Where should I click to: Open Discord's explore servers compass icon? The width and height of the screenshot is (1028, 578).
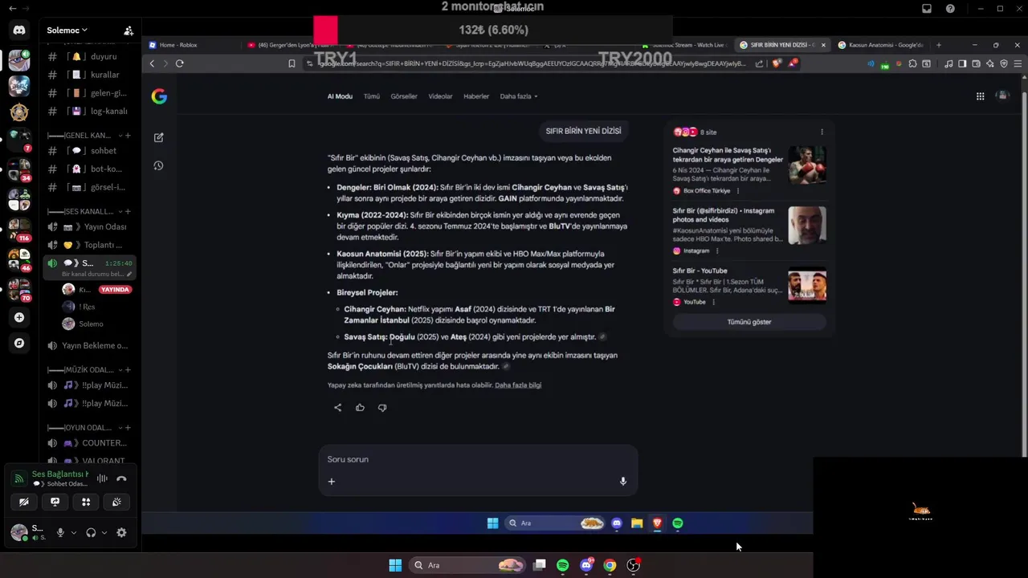click(x=19, y=343)
